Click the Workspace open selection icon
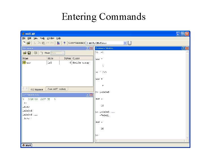 [35, 53]
